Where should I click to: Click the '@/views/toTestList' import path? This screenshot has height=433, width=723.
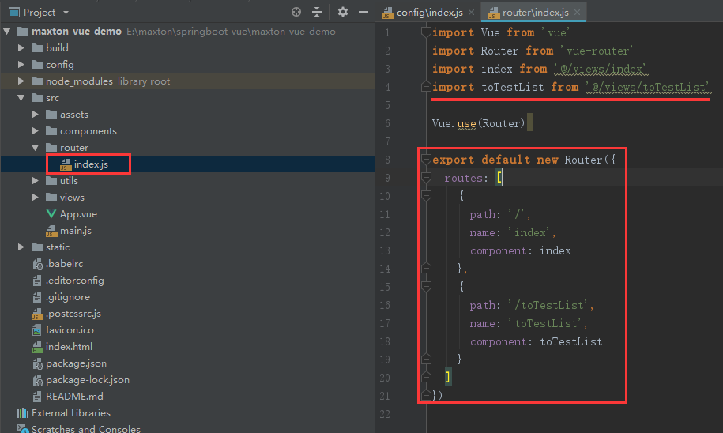[x=648, y=87]
